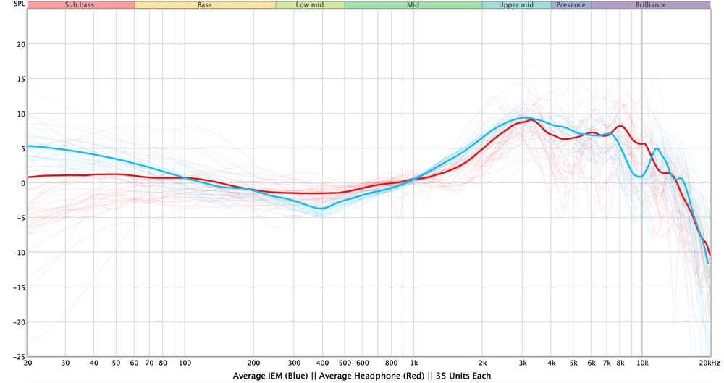Click the purple Brilliance band header
724x383 pixels.
pyautogui.click(x=650, y=4)
